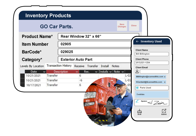The width and height of the screenshot is (196, 136).
Task: Click the Product Name input field
Action: pos(99,37)
